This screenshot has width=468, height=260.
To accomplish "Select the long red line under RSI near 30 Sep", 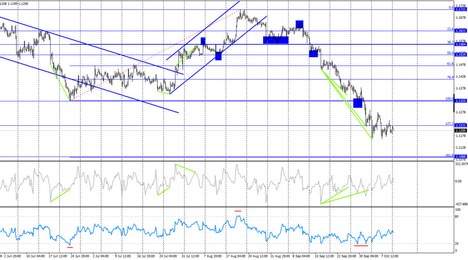I will (x=361, y=245).
